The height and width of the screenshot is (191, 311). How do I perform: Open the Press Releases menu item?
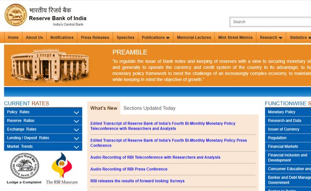[95, 38]
